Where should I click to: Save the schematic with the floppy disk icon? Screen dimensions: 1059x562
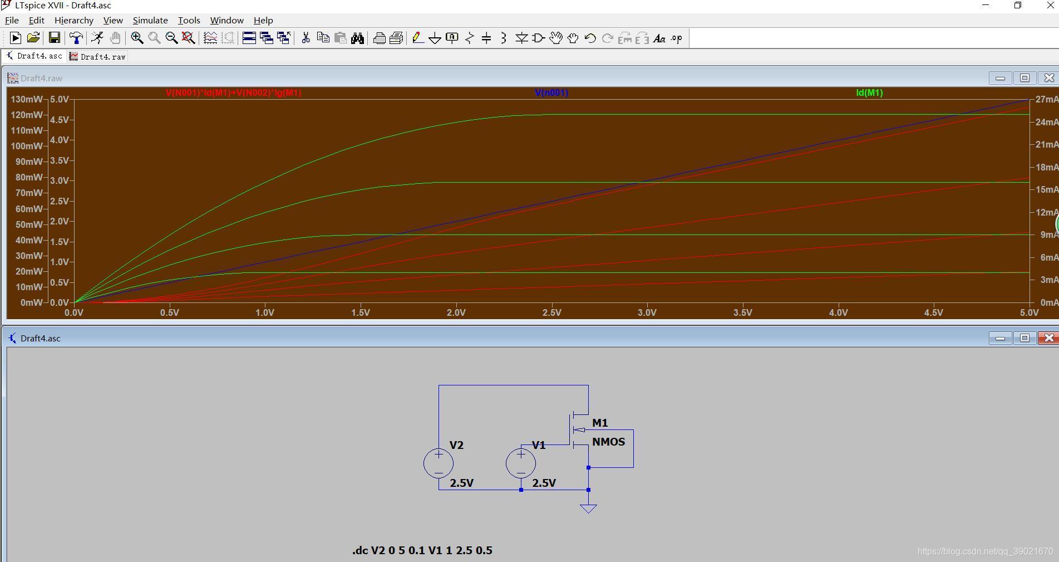[54, 38]
